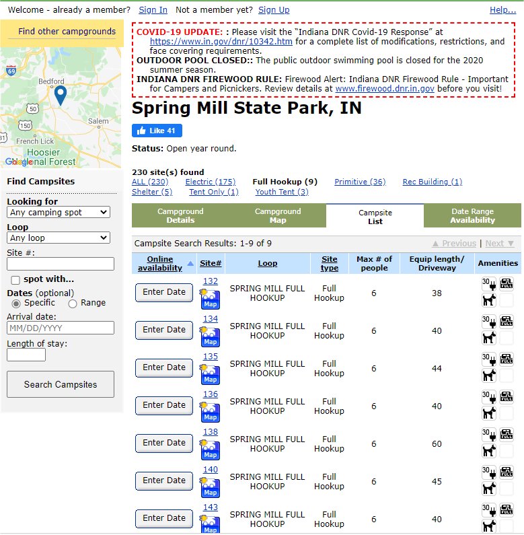The image size is (524, 535).
Task: Click the Facebook Like 41 button
Action: coord(157,131)
